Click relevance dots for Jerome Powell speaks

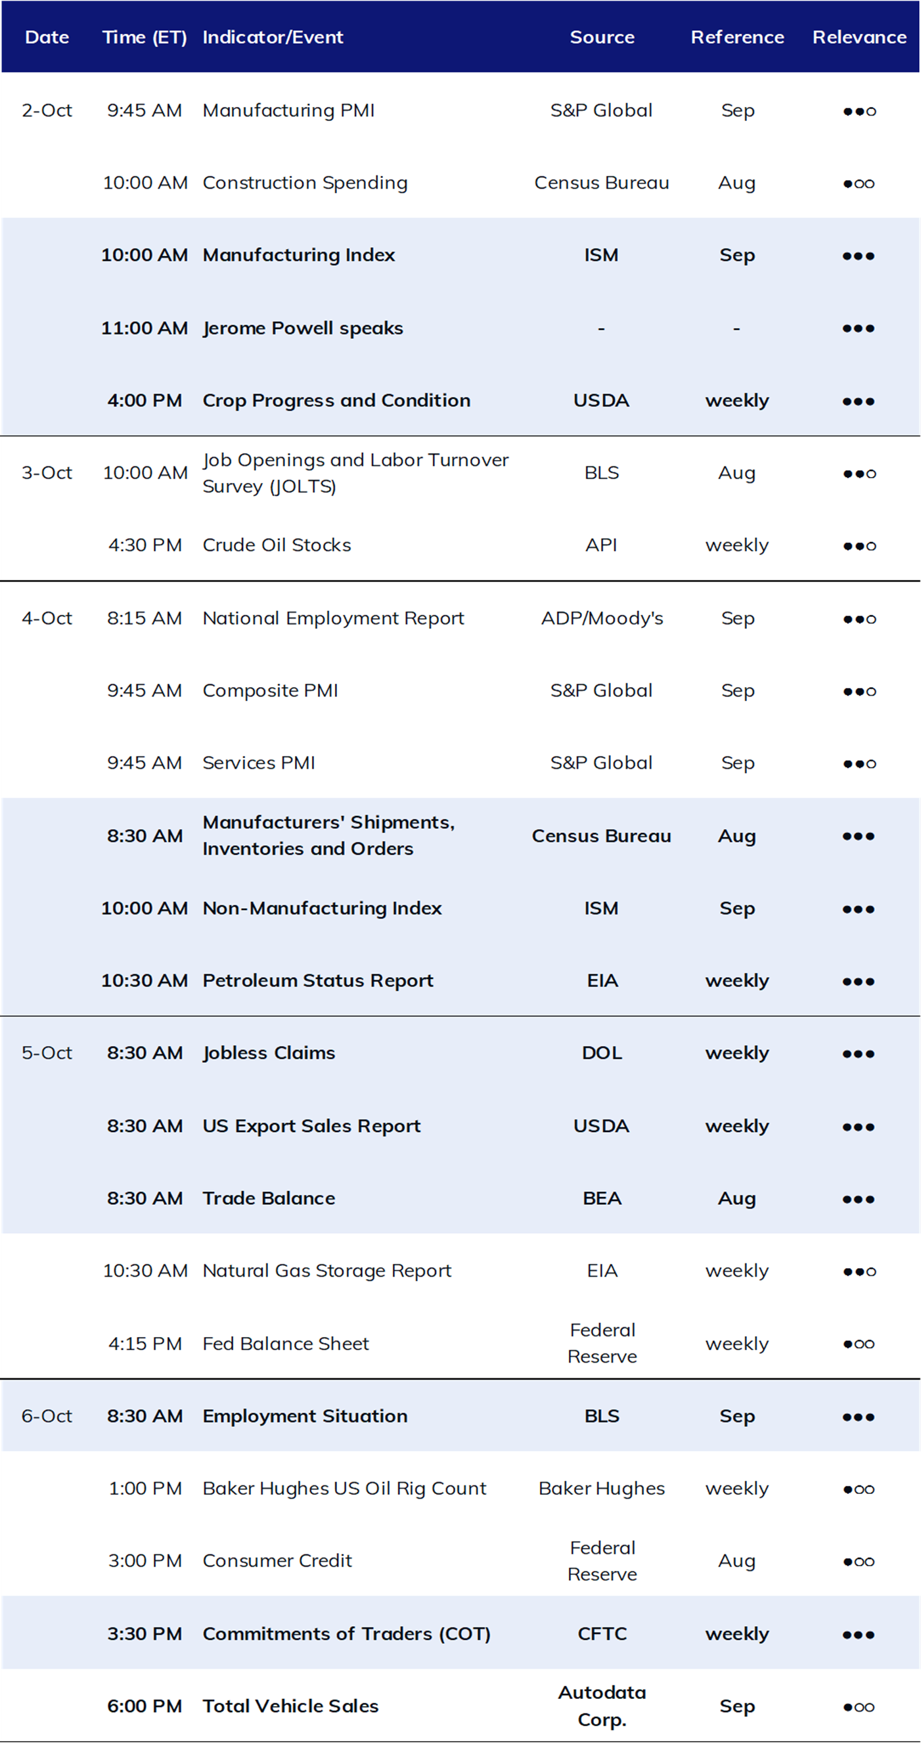[858, 329]
